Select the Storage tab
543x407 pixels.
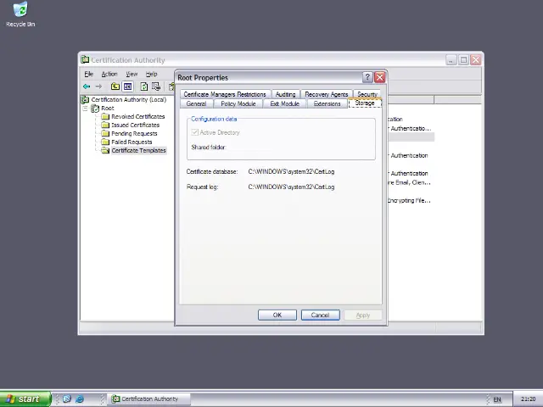point(365,103)
